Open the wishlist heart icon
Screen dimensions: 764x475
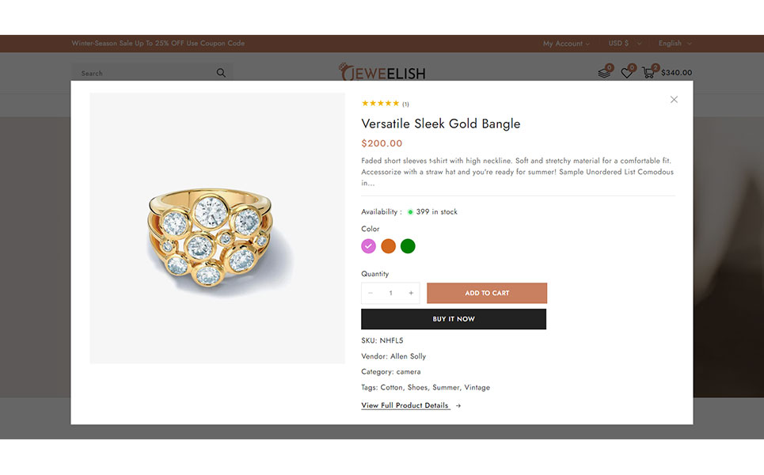pos(626,73)
